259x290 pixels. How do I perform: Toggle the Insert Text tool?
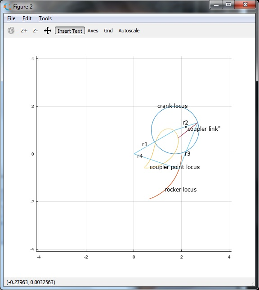(70, 31)
